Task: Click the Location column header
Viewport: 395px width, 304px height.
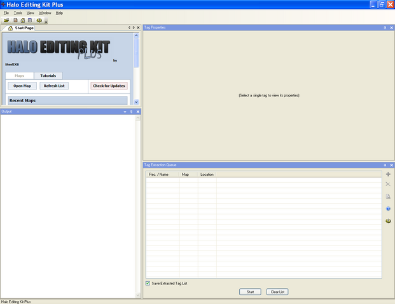Action: tap(207, 175)
